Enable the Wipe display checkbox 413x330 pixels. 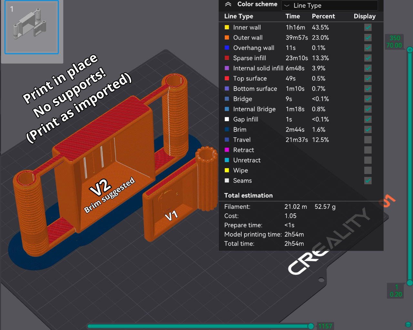point(368,170)
